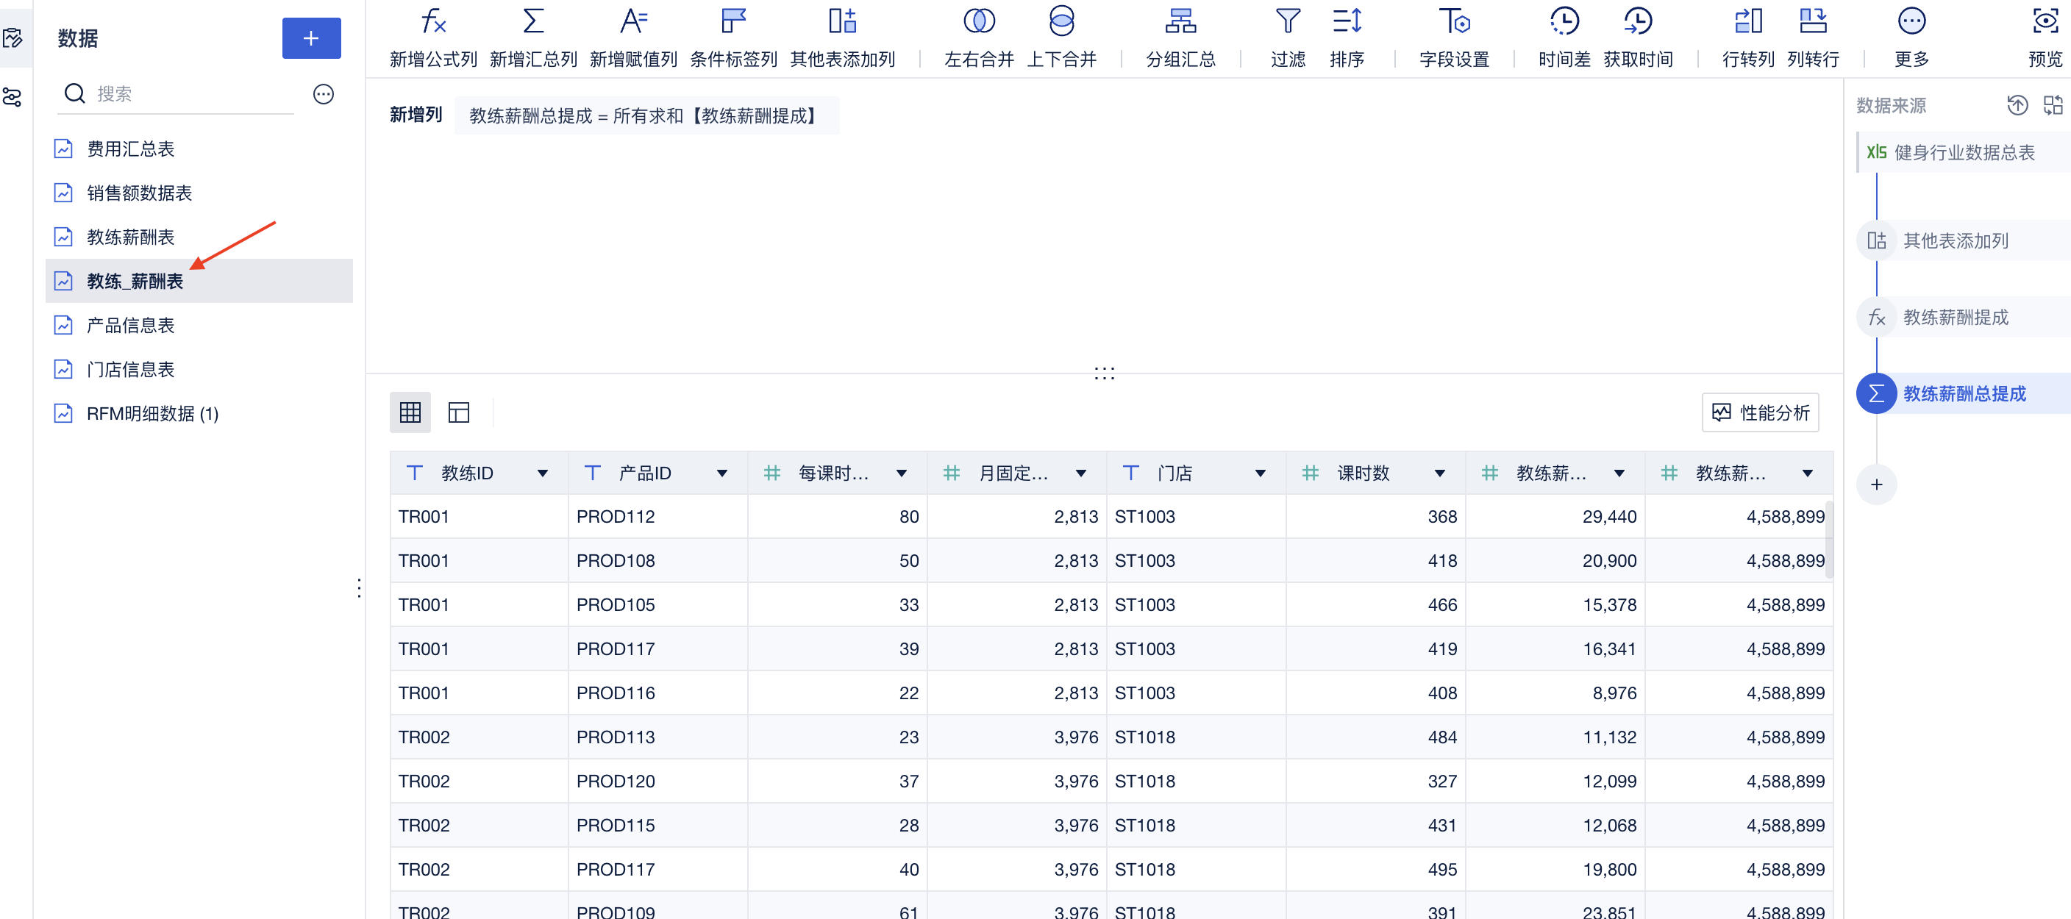Click the blue add data button
This screenshot has width=2071, height=919.
pyautogui.click(x=311, y=37)
